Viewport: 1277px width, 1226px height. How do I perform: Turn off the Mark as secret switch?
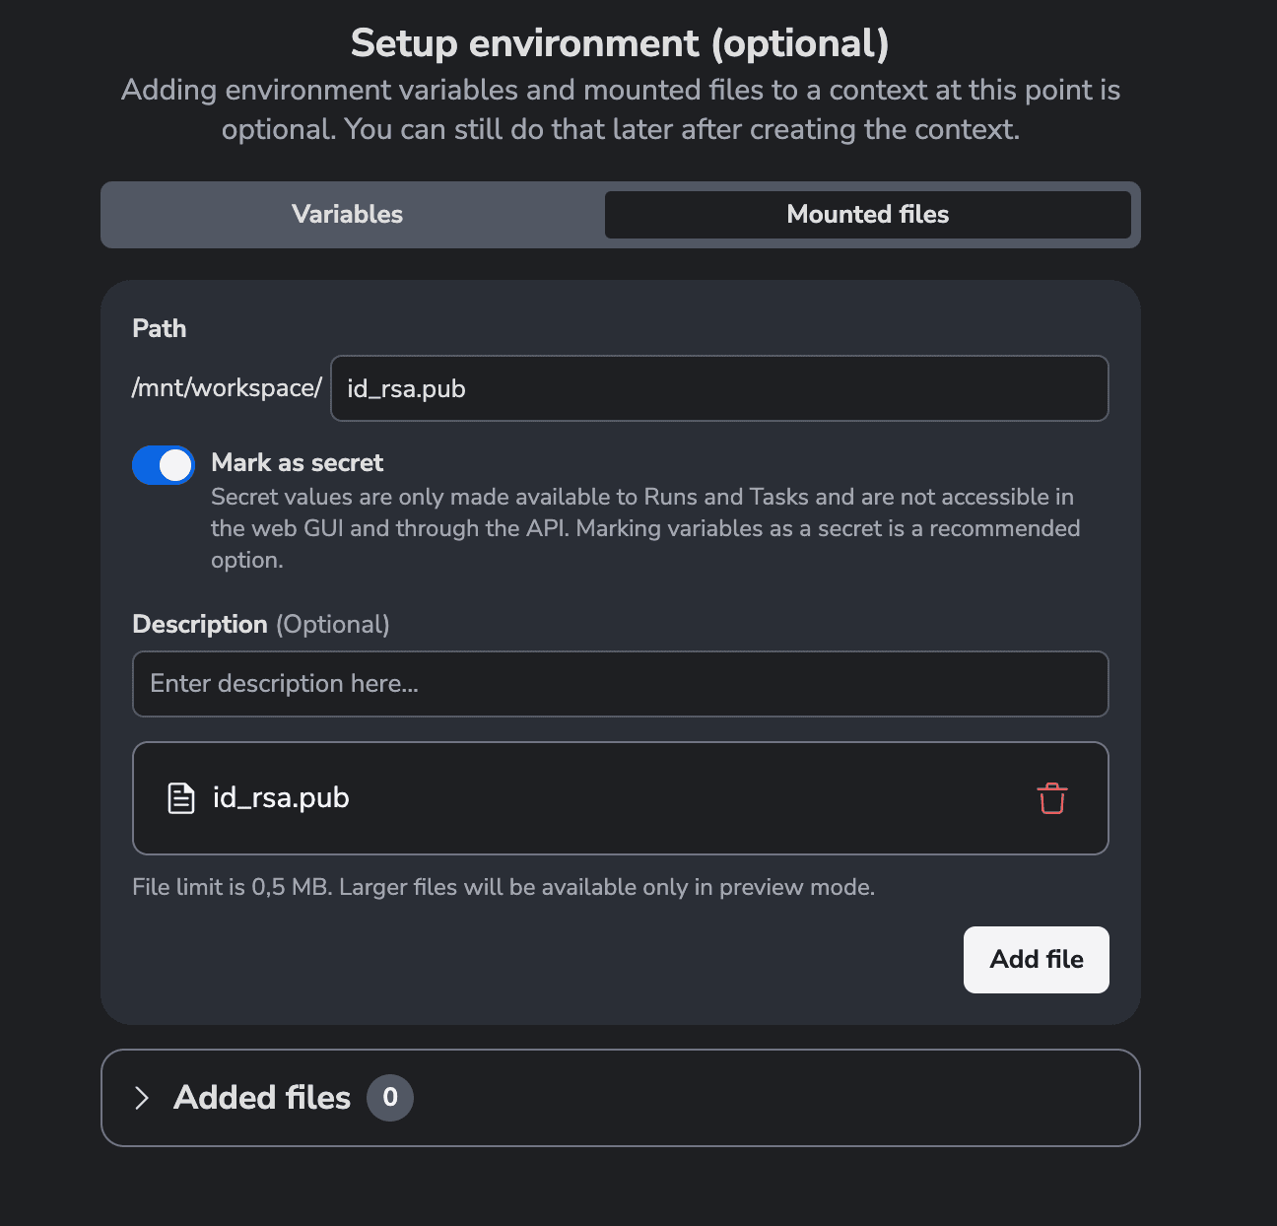(164, 465)
